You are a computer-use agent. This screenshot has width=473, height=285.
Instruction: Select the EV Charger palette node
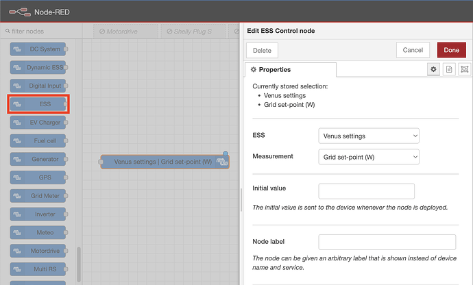(x=39, y=123)
